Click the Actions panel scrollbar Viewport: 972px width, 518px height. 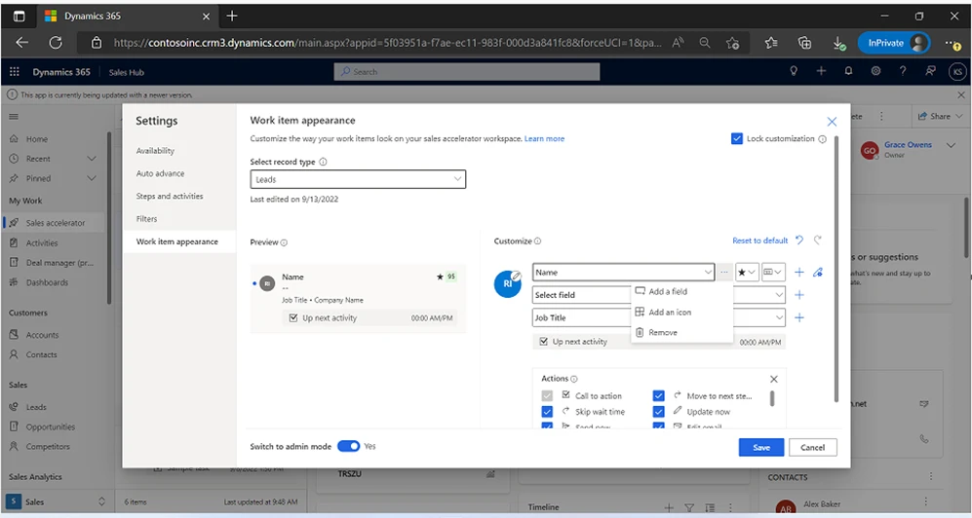[772, 398]
